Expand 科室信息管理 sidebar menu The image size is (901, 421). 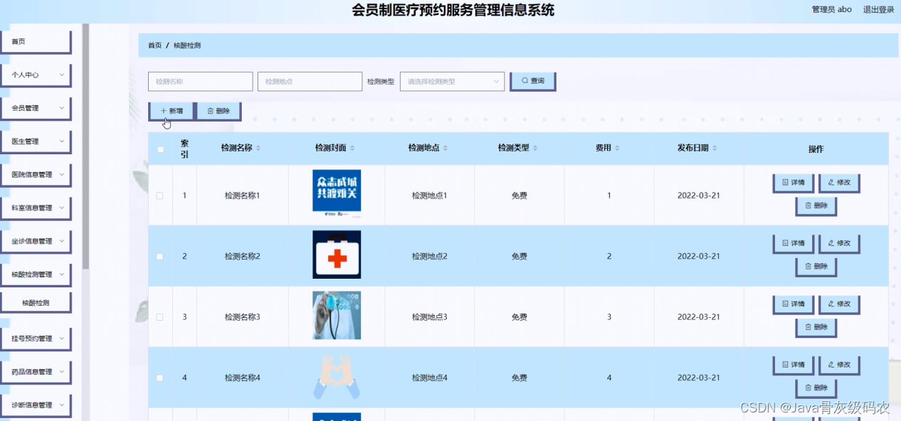(x=36, y=208)
